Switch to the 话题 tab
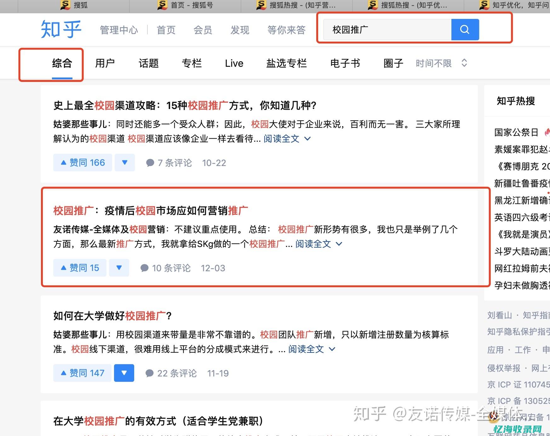 148,63
